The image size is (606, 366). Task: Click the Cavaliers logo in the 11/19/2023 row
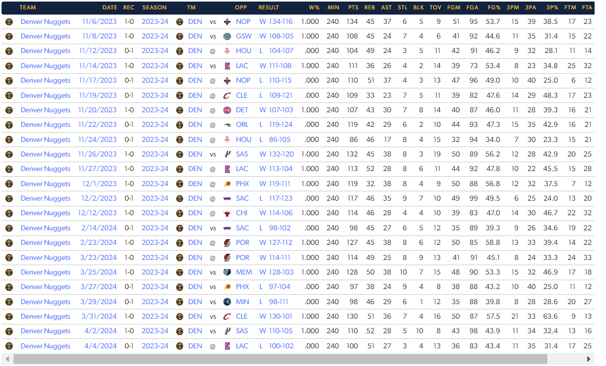click(x=227, y=96)
